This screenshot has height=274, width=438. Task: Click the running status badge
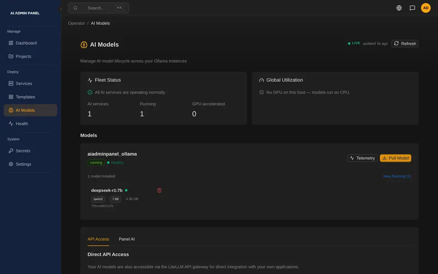[96, 163]
